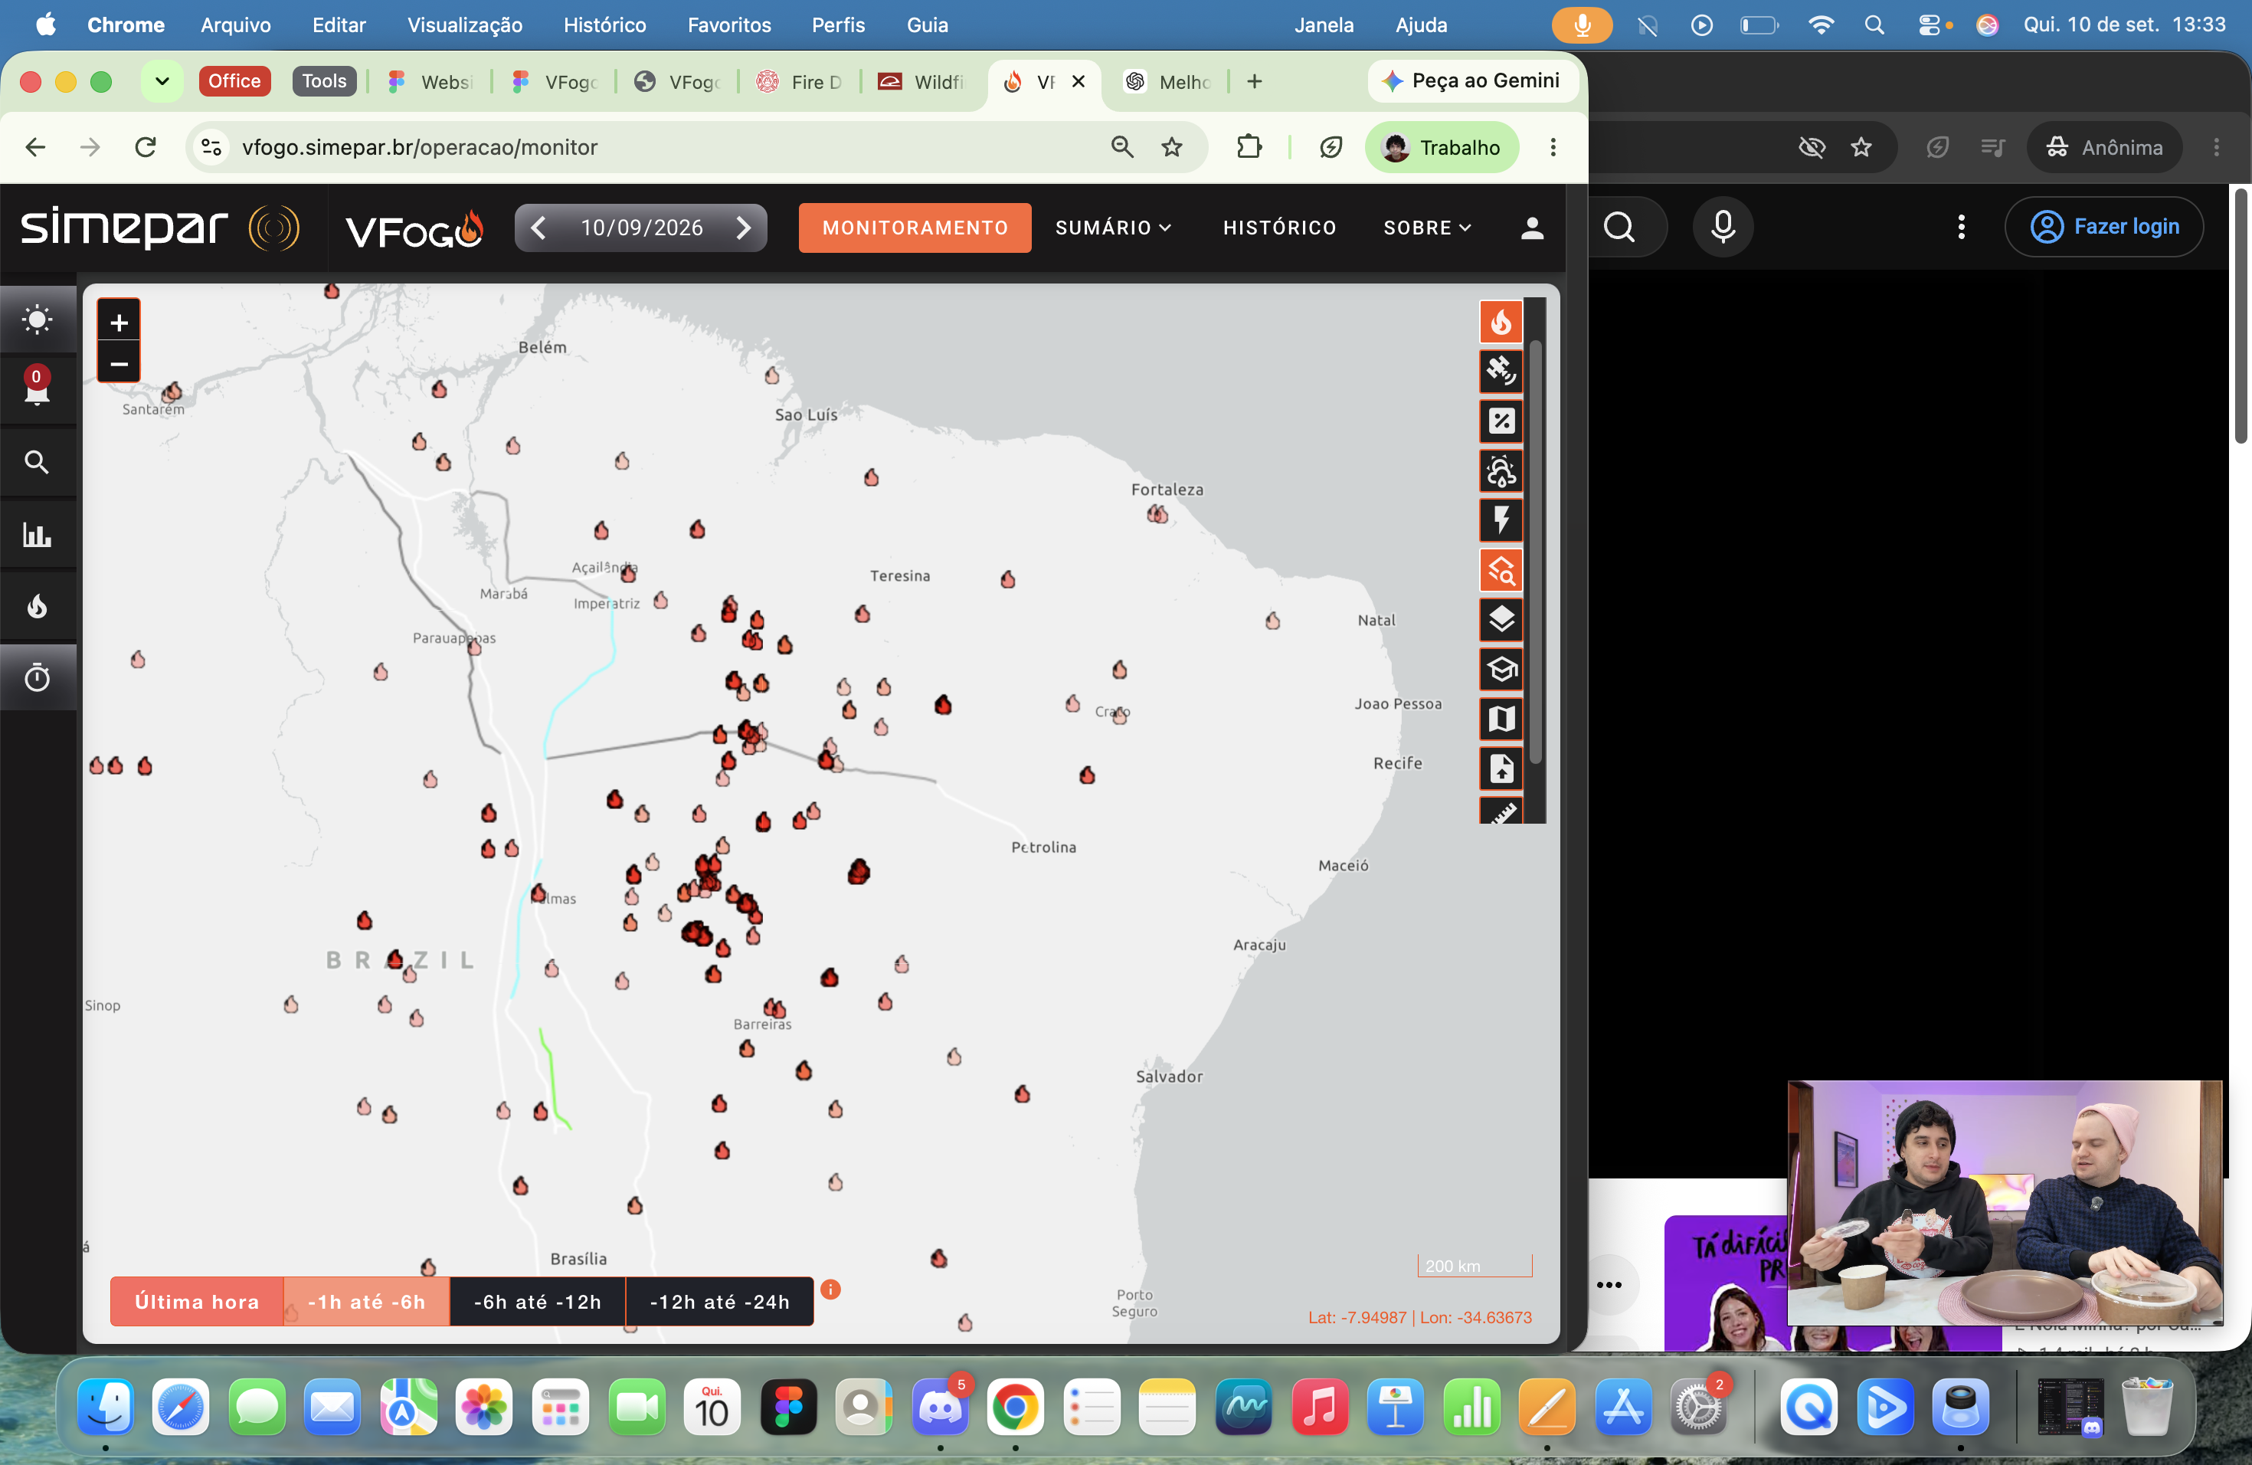Viewport: 2252px width, 1465px height.
Task: Expand the Chrome tab search dropdown arrow
Action: coord(162,81)
